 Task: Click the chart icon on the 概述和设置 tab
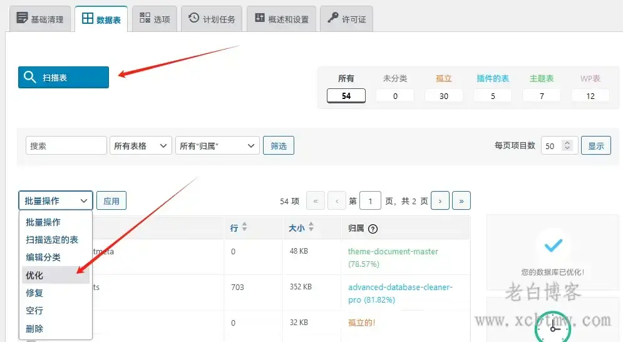tap(259, 18)
